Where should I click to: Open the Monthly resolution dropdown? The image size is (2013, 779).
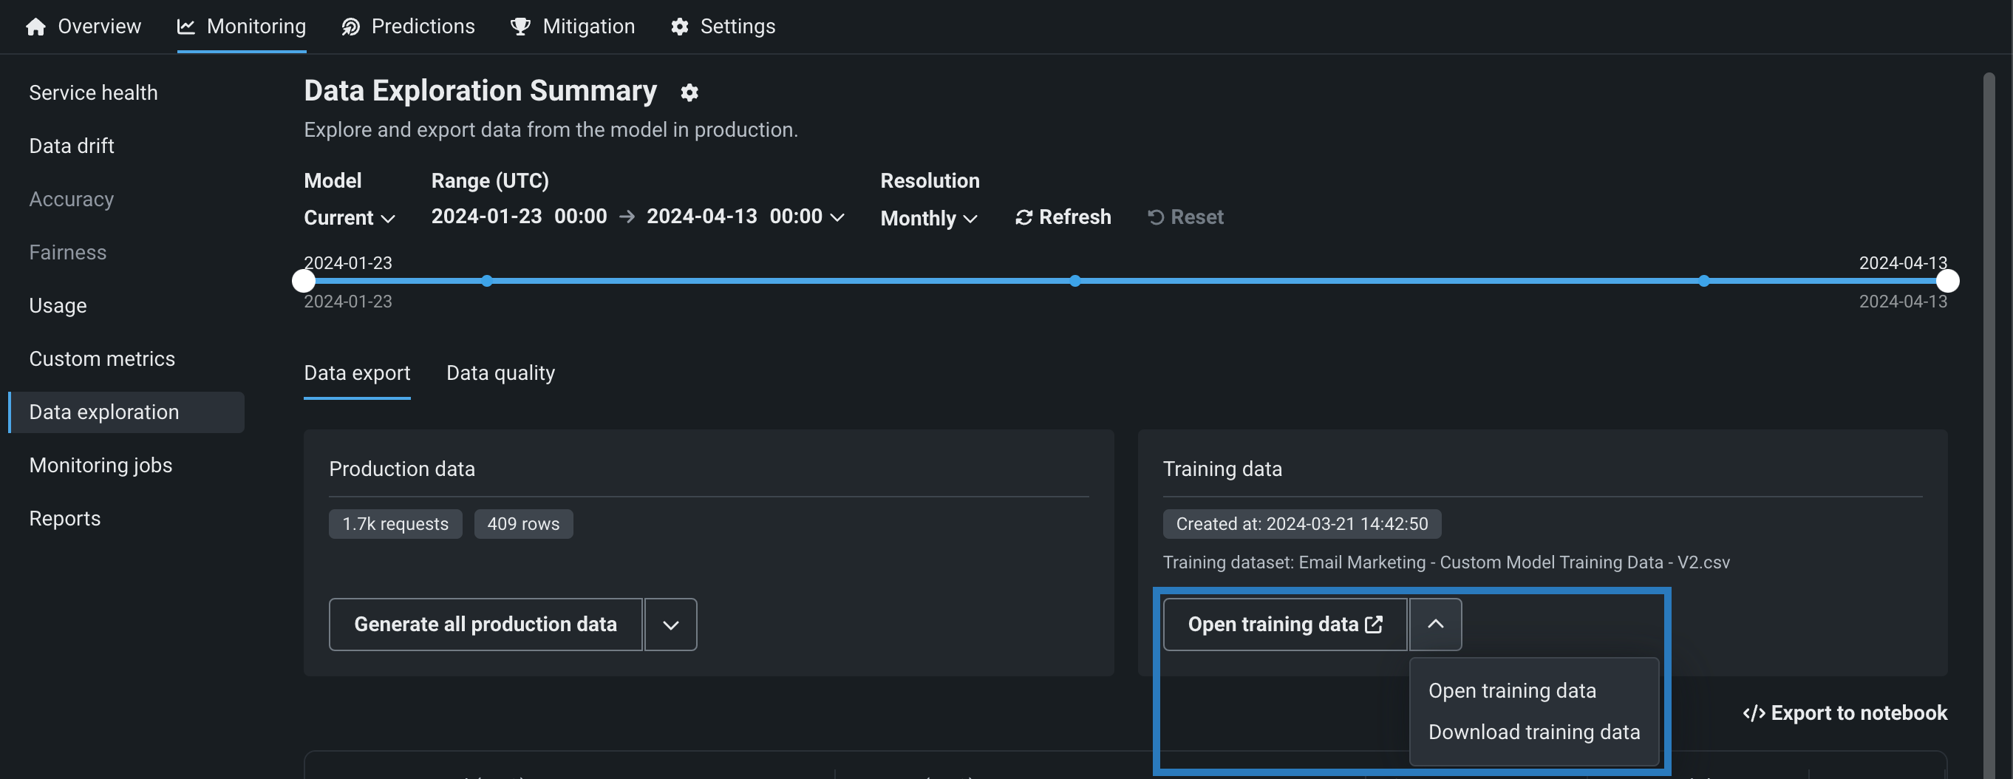coord(928,218)
